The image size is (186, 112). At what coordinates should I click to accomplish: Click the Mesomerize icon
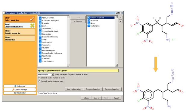click(40, 45)
